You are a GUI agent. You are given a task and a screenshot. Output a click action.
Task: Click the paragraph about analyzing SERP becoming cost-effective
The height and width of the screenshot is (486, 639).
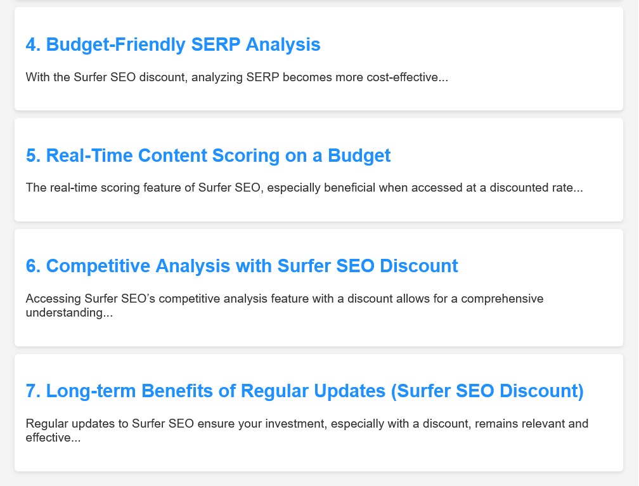pyautogui.click(x=237, y=77)
